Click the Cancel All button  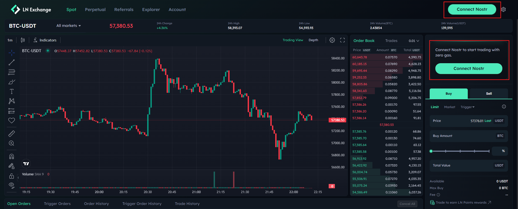click(x=407, y=204)
